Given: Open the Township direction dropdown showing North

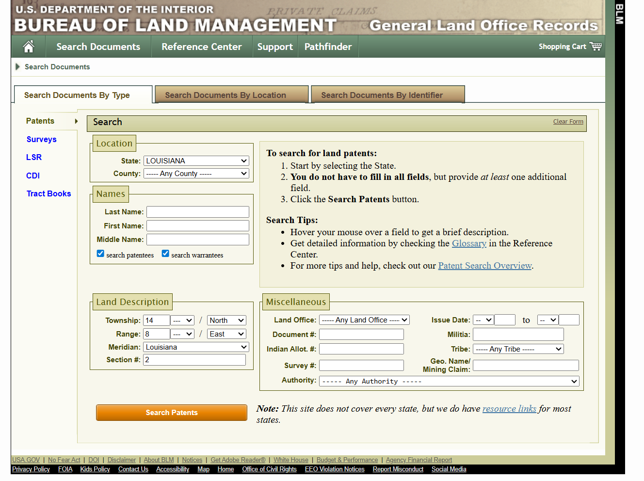Looking at the screenshot, I should (226, 321).
